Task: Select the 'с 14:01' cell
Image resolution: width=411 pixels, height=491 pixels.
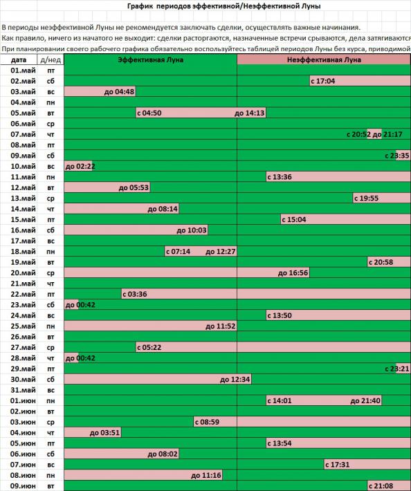Action: (289, 400)
